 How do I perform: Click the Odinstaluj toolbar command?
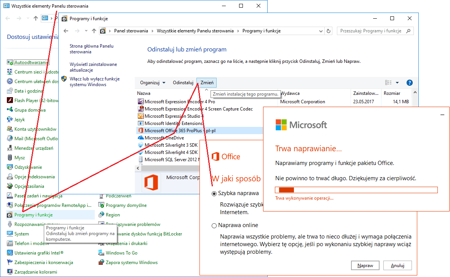pos(183,83)
